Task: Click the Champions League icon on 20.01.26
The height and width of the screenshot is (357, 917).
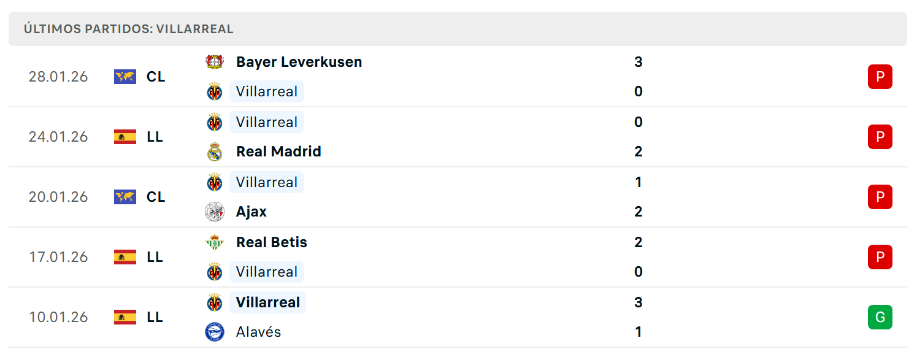Action: coord(125,197)
